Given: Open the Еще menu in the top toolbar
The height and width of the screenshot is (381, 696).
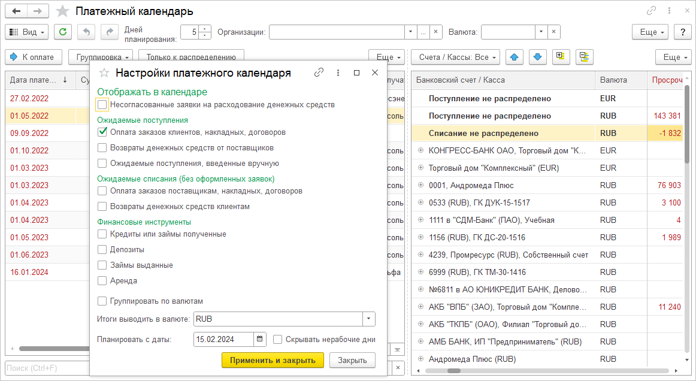Looking at the screenshot, I should pyautogui.click(x=652, y=32).
